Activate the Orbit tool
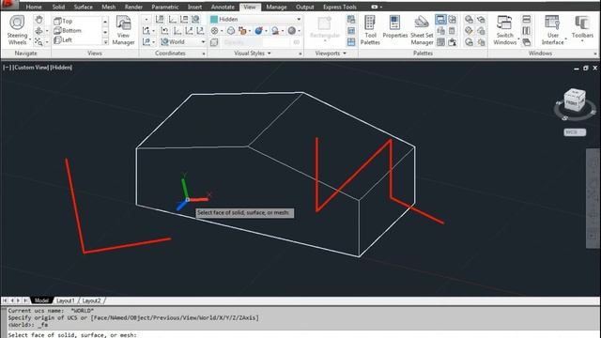This screenshot has height=338, width=601. click(x=39, y=31)
